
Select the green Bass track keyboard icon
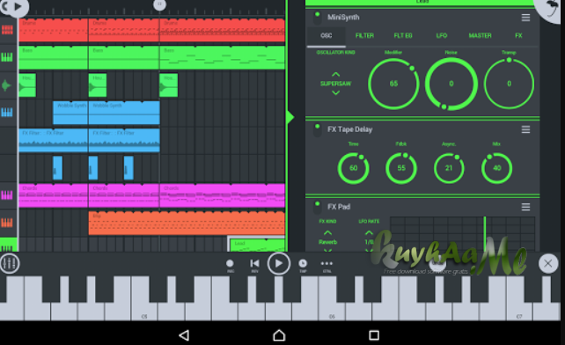(7, 57)
